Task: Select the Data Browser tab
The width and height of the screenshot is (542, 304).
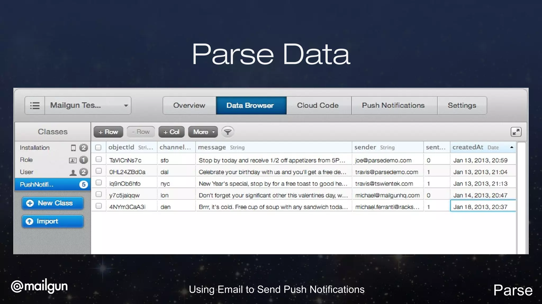Action: [251, 106]
